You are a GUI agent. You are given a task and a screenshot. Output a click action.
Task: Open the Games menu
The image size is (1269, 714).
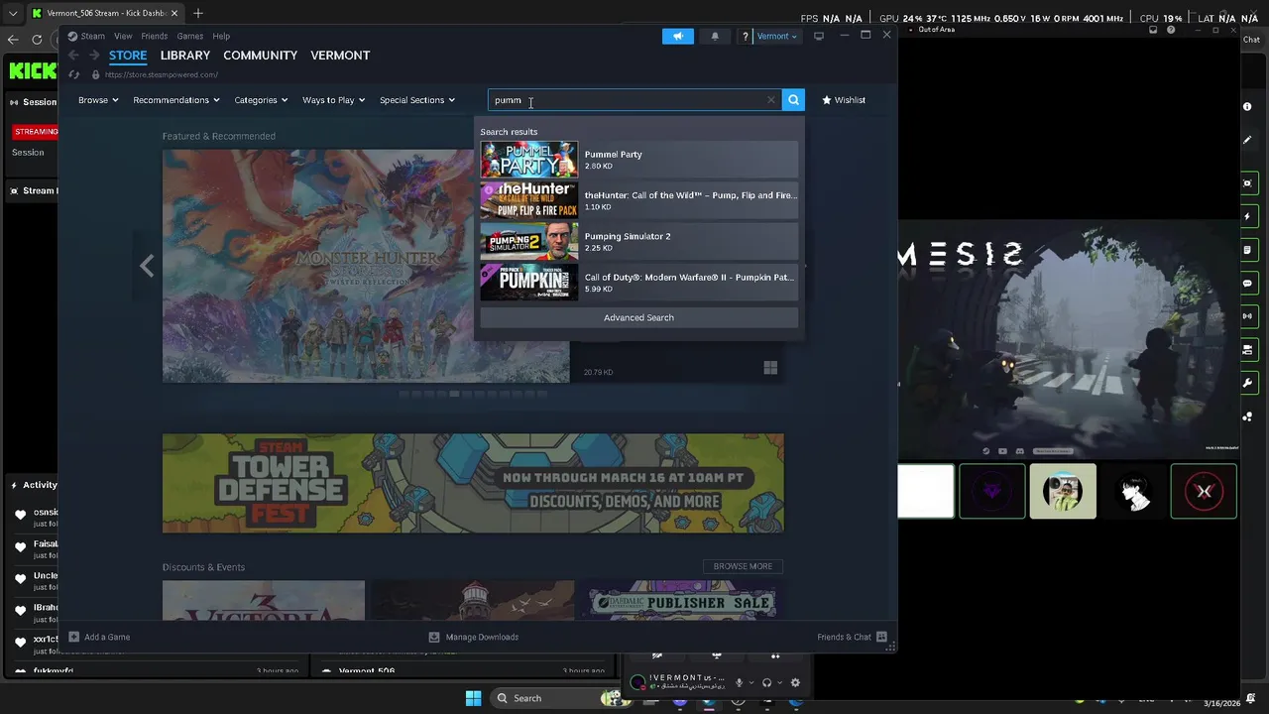point(190,36)
